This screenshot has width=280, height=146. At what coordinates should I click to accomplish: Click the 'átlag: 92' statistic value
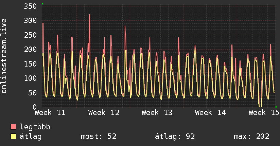coord(175,136)
